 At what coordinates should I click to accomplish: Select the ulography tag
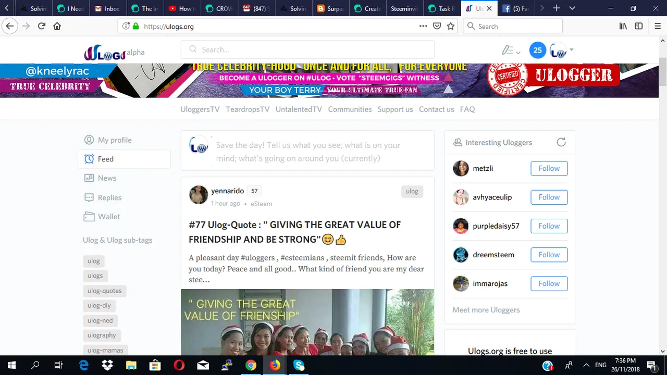tap(102, 335)
